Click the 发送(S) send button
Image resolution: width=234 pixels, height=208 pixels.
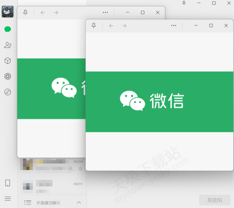tap(214, 200)
